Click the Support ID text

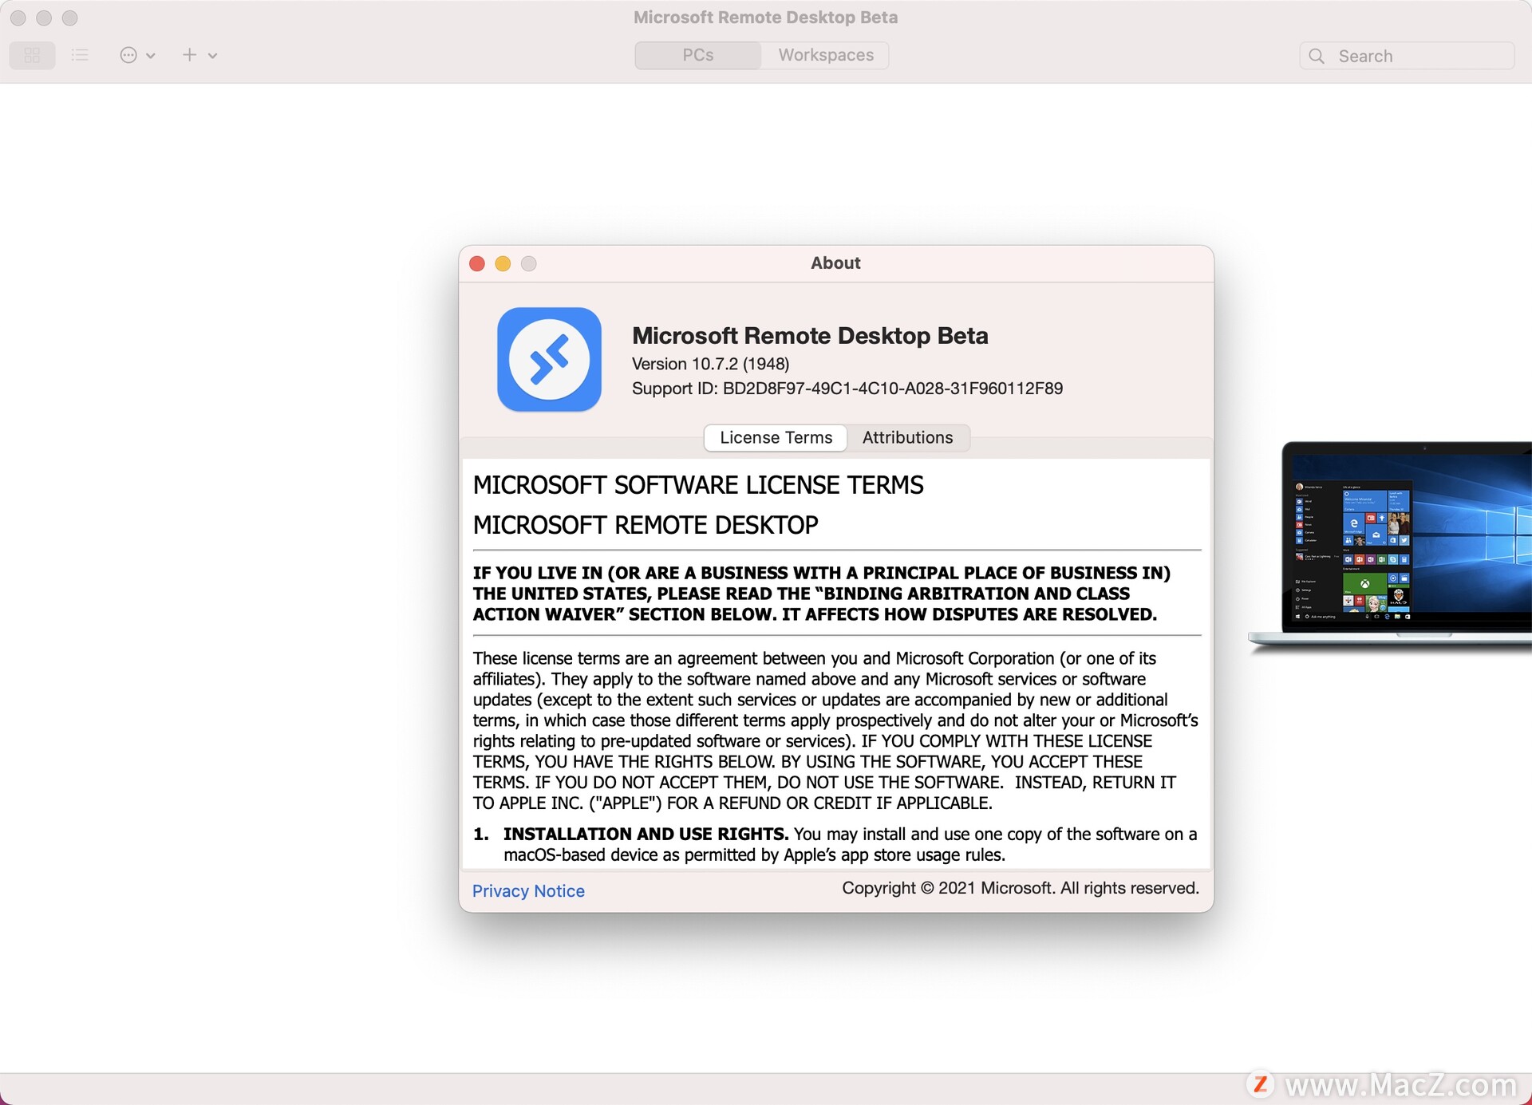[x=847, y=389]
